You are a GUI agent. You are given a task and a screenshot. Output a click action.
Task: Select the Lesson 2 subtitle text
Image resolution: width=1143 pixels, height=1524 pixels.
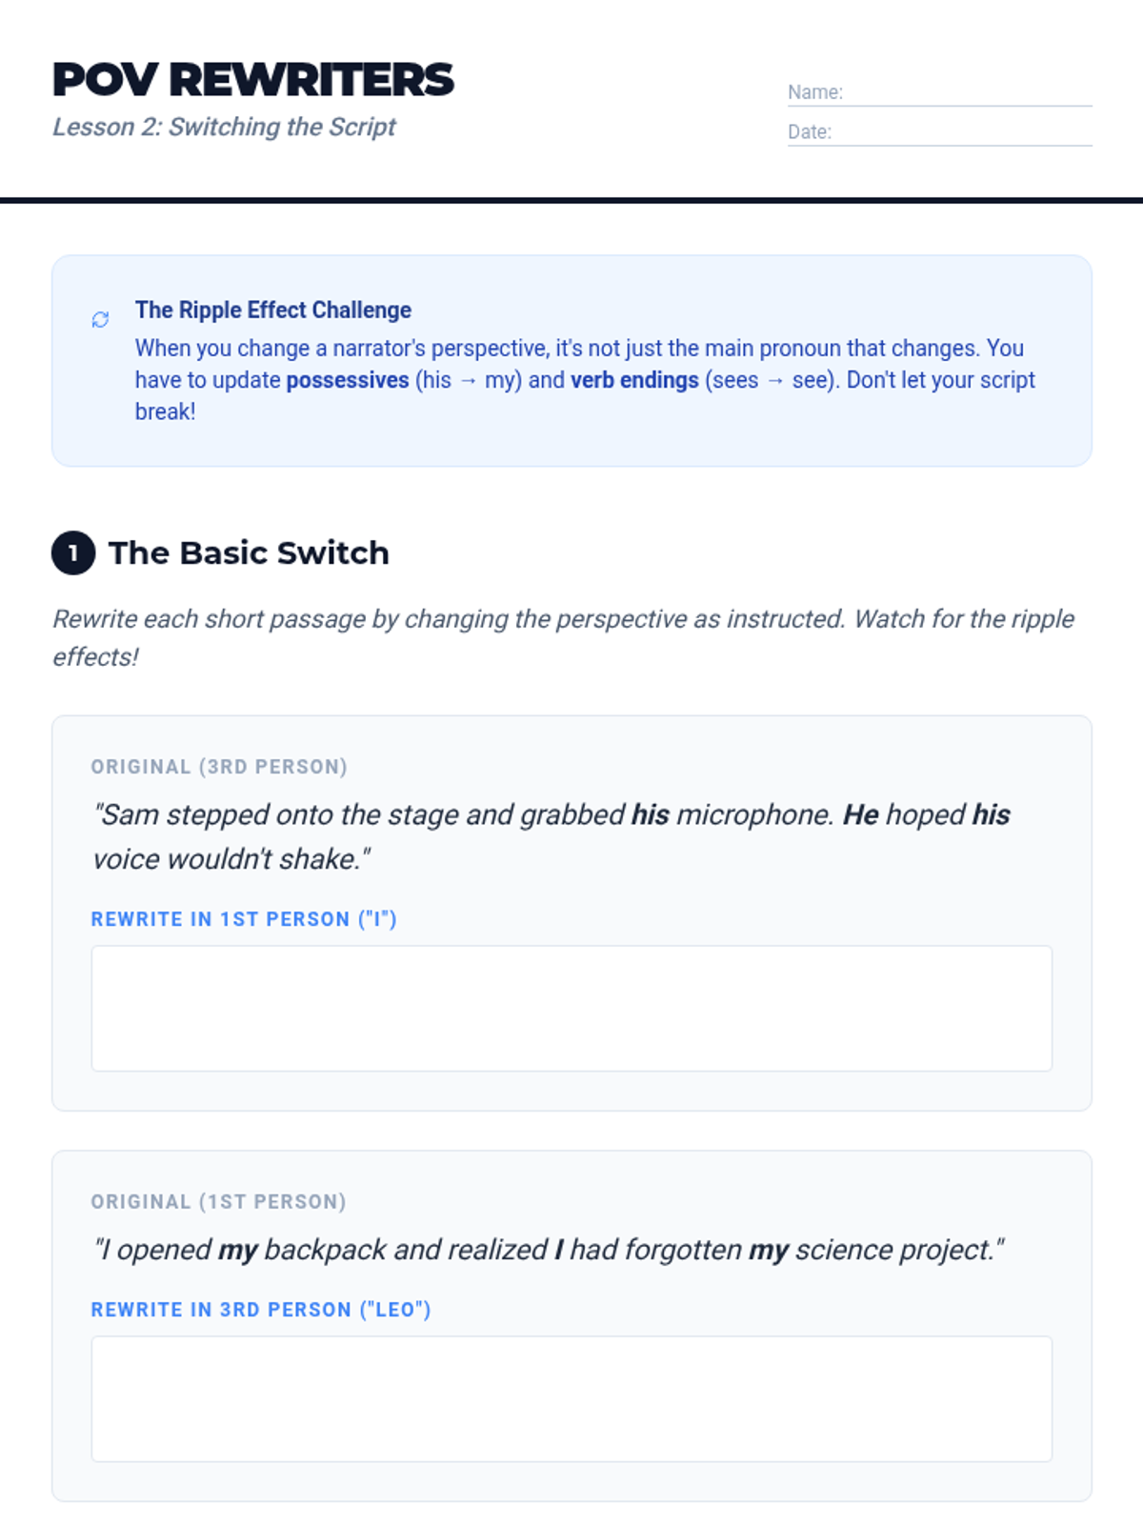tap(224, 128)
